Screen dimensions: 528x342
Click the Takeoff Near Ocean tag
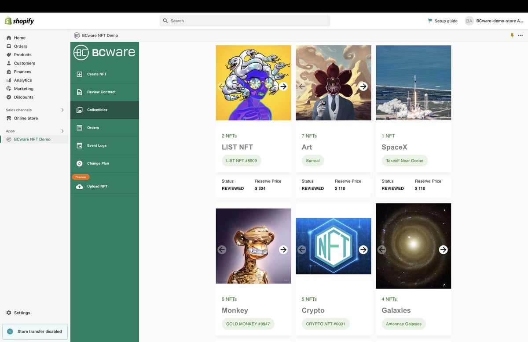[x=405, y=161]
